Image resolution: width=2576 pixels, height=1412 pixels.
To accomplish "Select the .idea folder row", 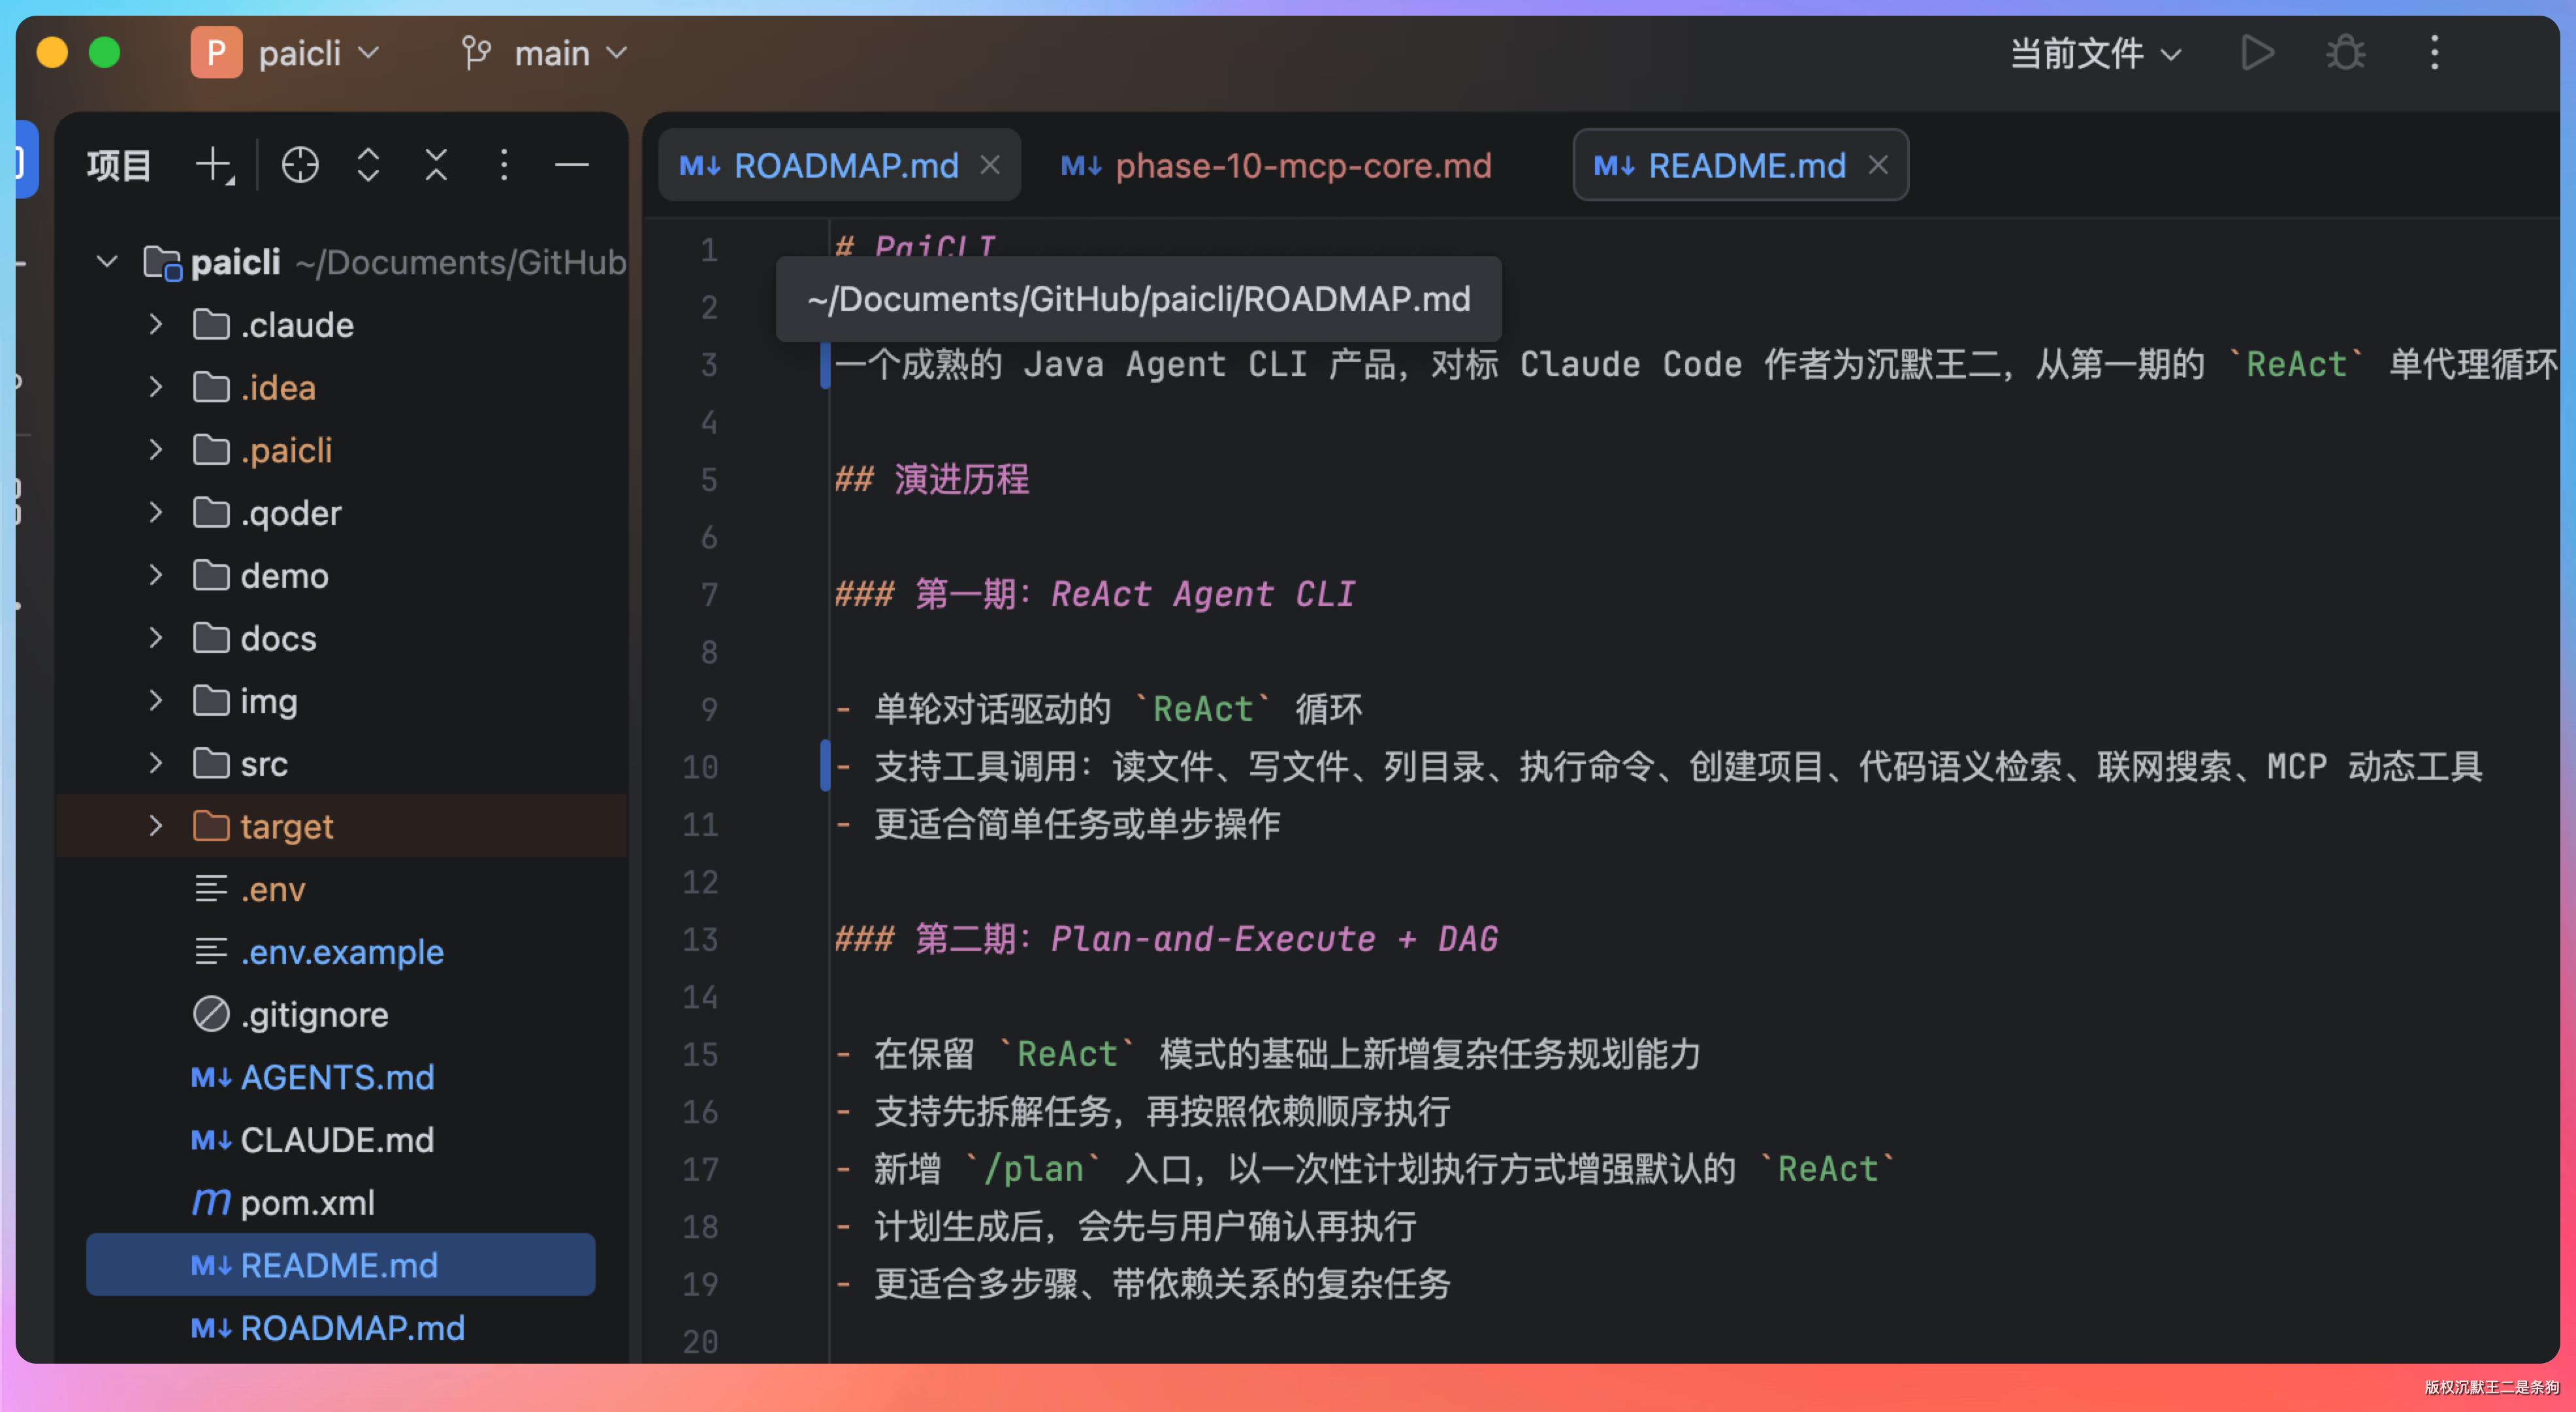I will (342, 387).
